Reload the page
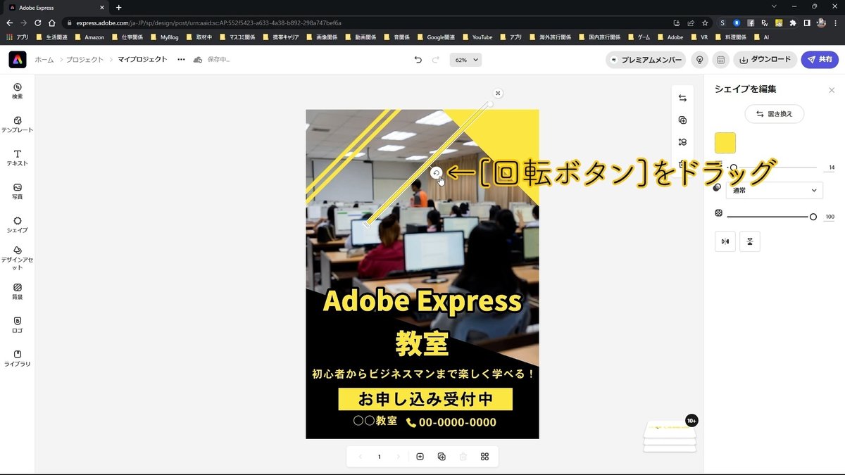This screenshot has width=845, height=475. click(37, 23)
